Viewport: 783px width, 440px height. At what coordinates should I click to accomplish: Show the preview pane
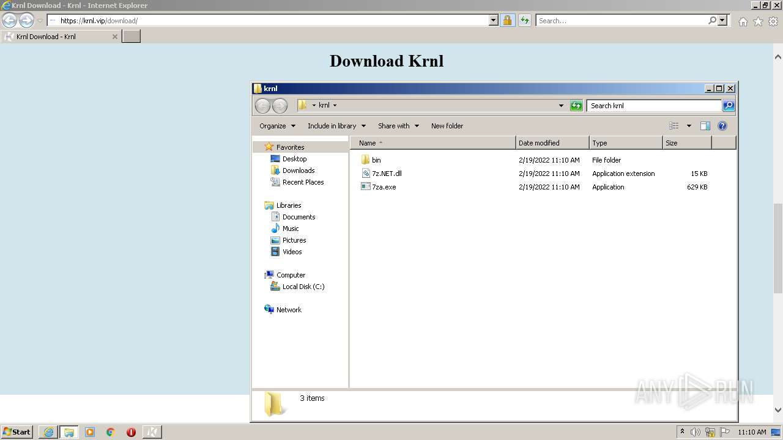click(705, 126)
